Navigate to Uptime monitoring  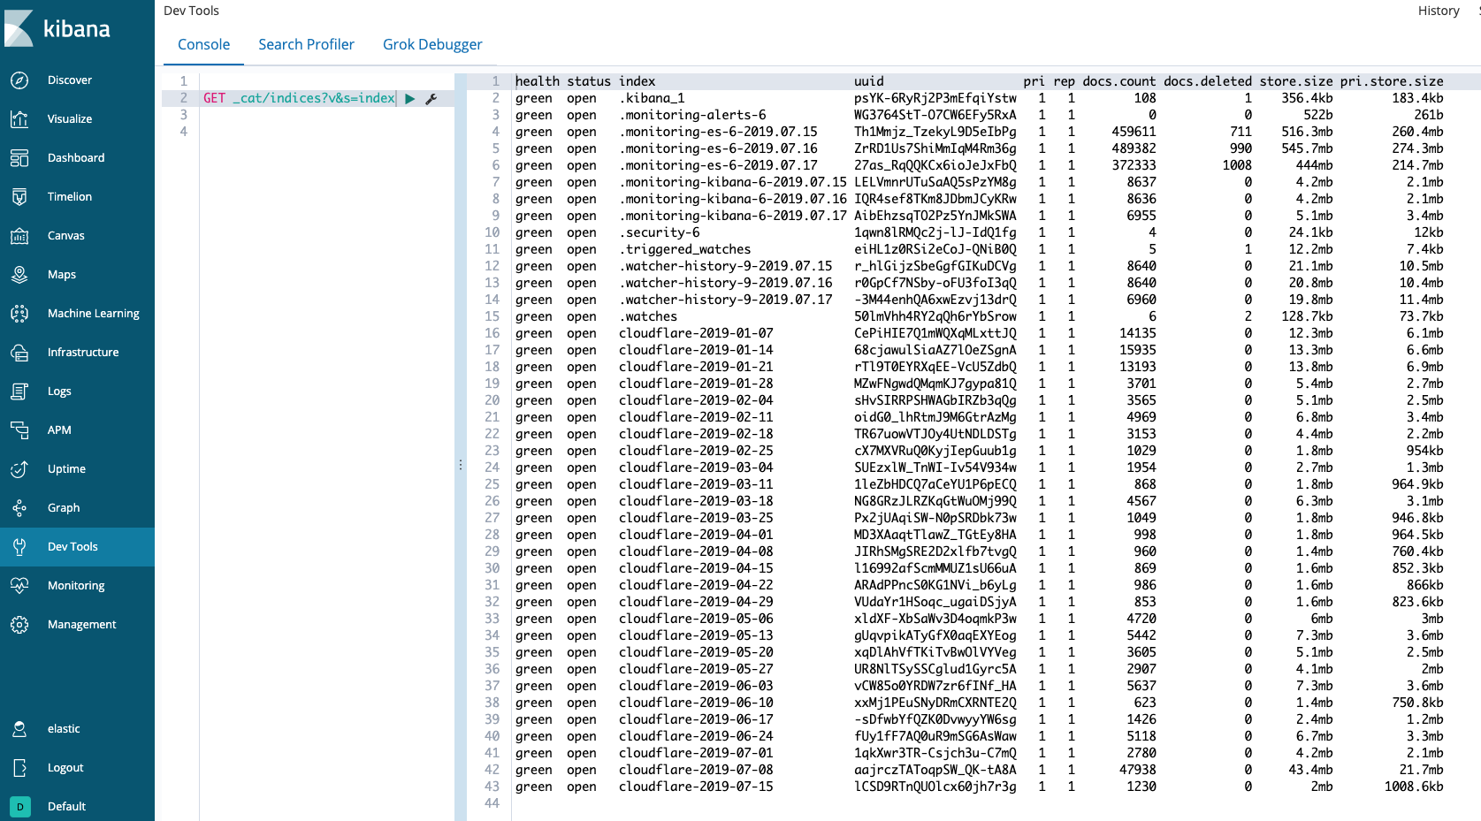[x=65, y=468]
